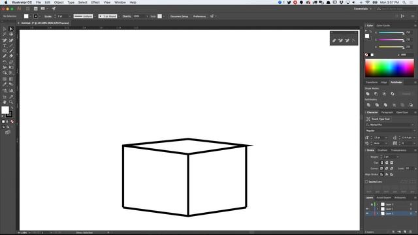This screenshot has height=235, width=418.
Task: Select the Eyedropper tool
Action: (5, 84)
